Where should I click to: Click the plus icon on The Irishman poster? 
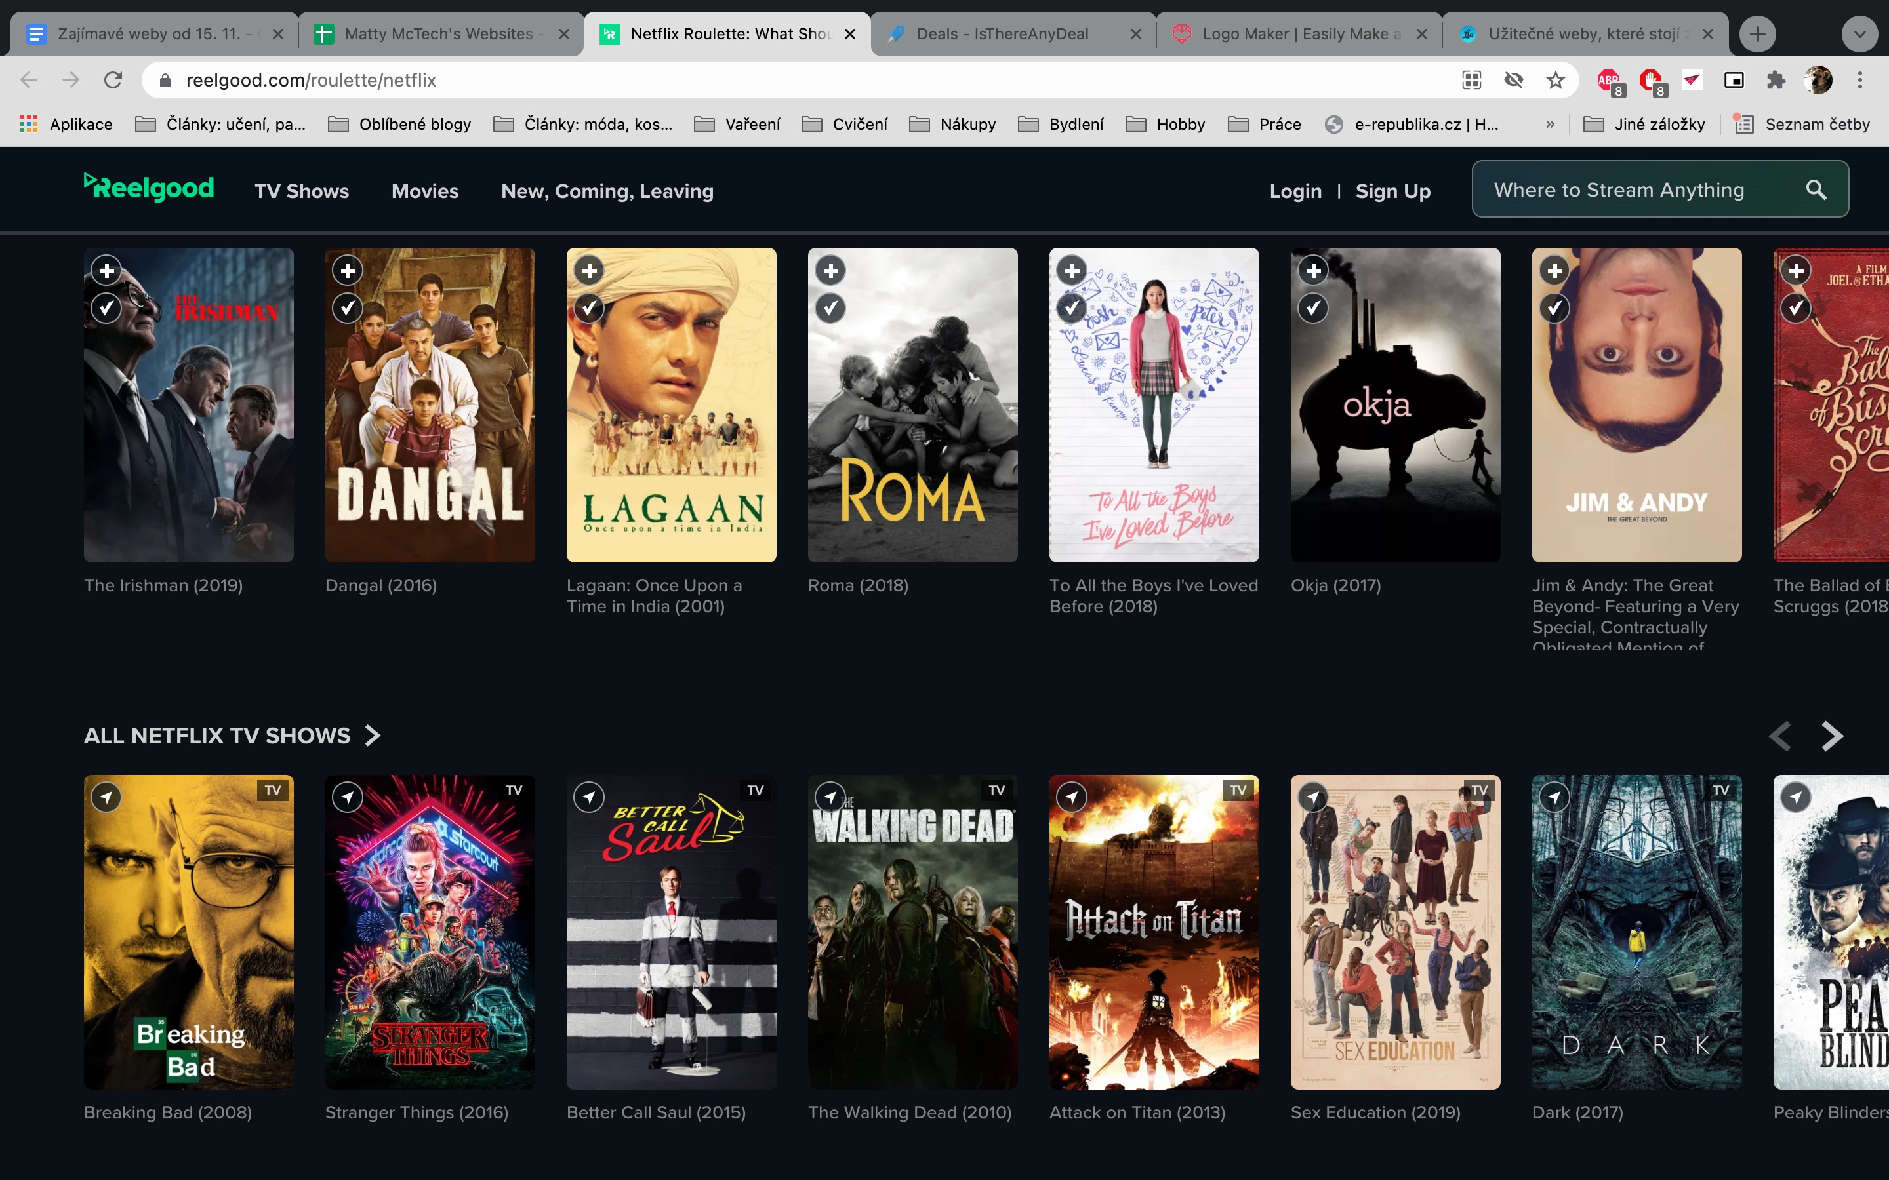107,271
